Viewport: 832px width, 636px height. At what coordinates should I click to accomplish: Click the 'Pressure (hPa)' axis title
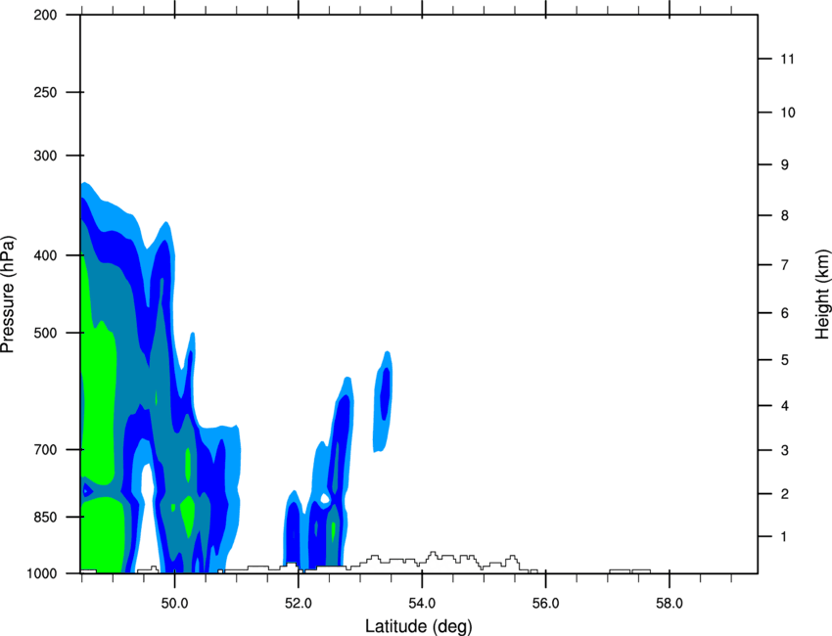coord(8,295)
